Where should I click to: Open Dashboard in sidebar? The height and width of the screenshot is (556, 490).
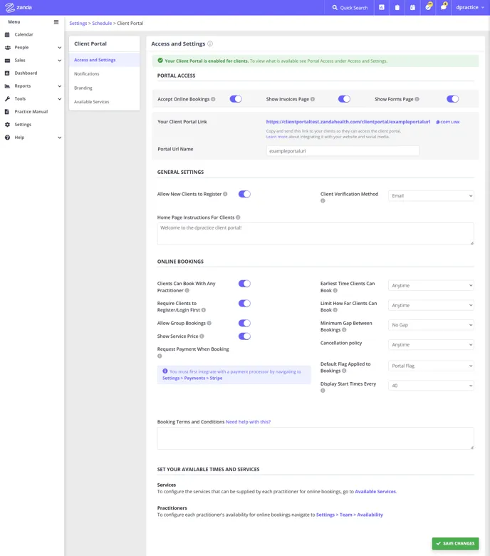(x=26, y=73)
